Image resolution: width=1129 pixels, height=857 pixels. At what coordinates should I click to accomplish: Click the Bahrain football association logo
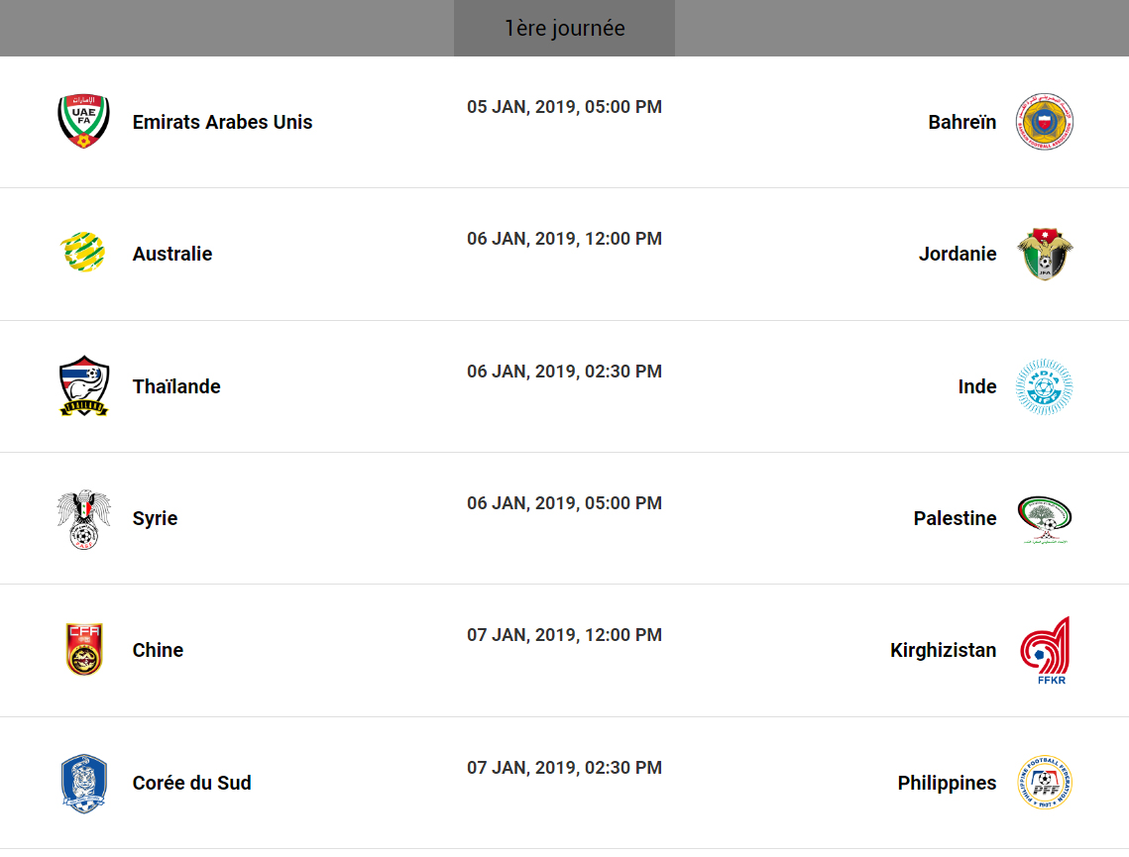1045,122
